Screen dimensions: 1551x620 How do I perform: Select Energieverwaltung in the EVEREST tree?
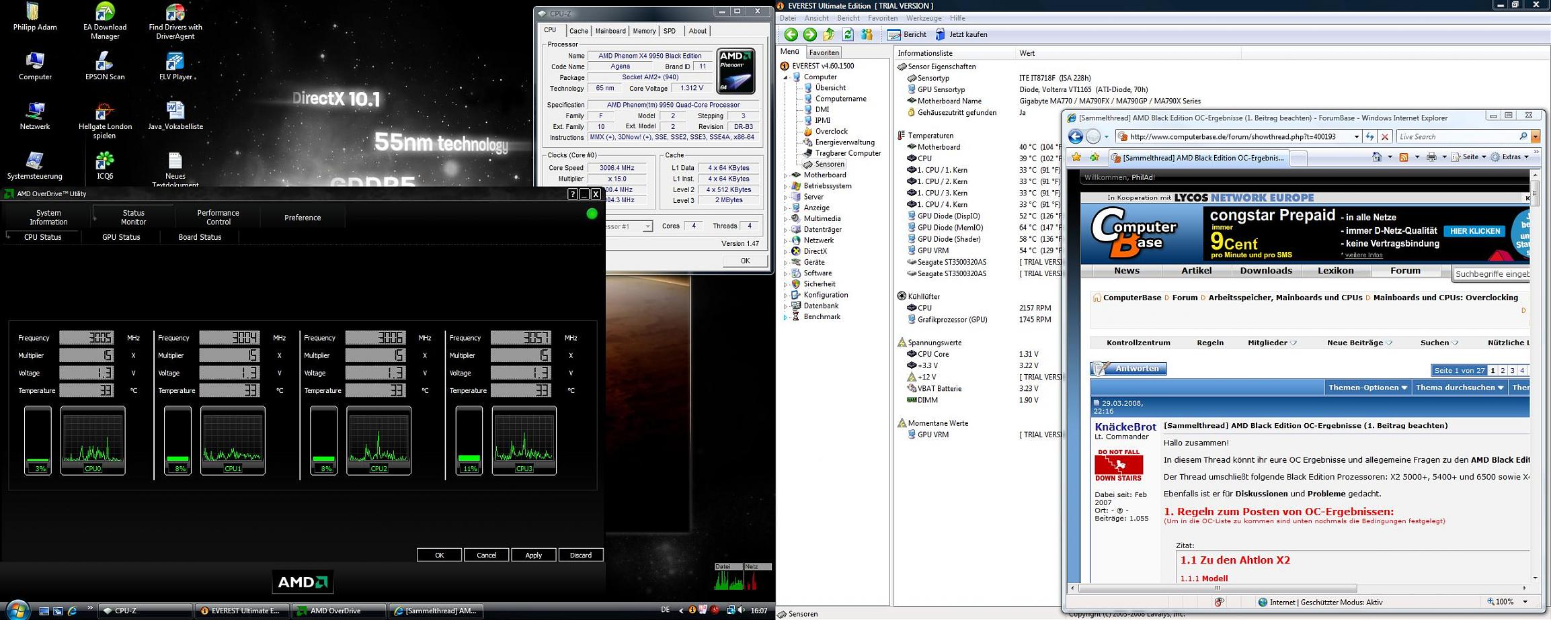point(844,142)
